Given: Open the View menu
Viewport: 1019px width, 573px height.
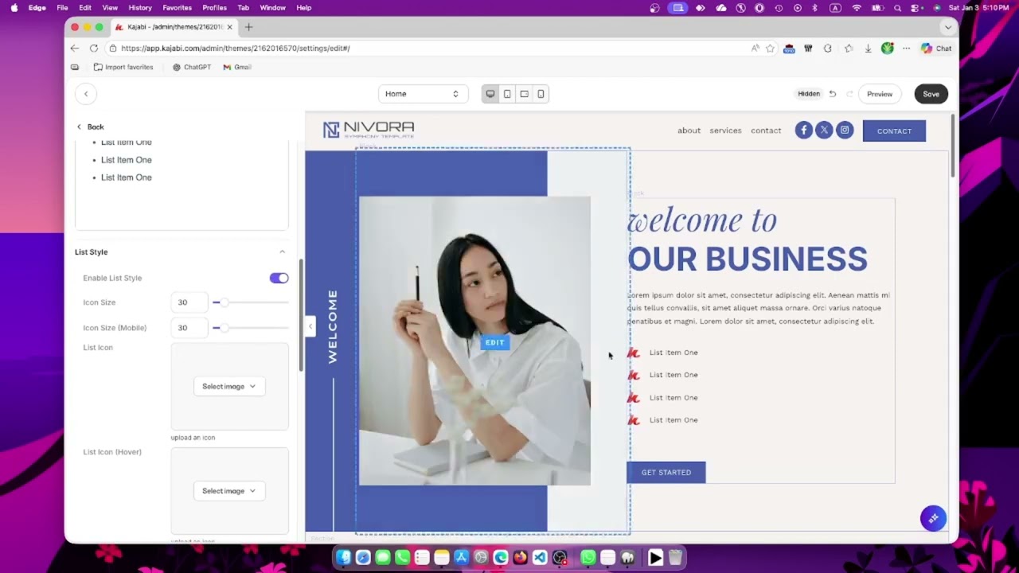Looking at the screenshot, I should tap(110, 8).
